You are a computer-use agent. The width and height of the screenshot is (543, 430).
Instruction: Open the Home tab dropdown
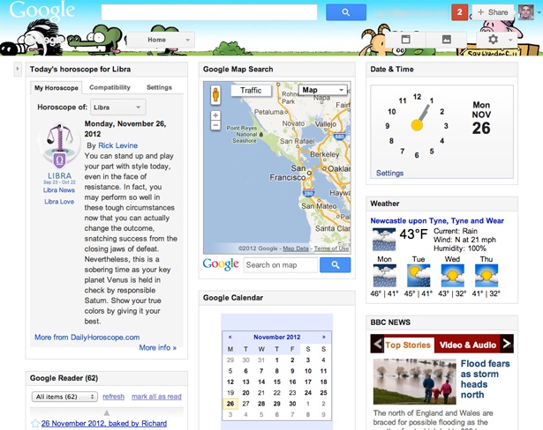point(188,41)
